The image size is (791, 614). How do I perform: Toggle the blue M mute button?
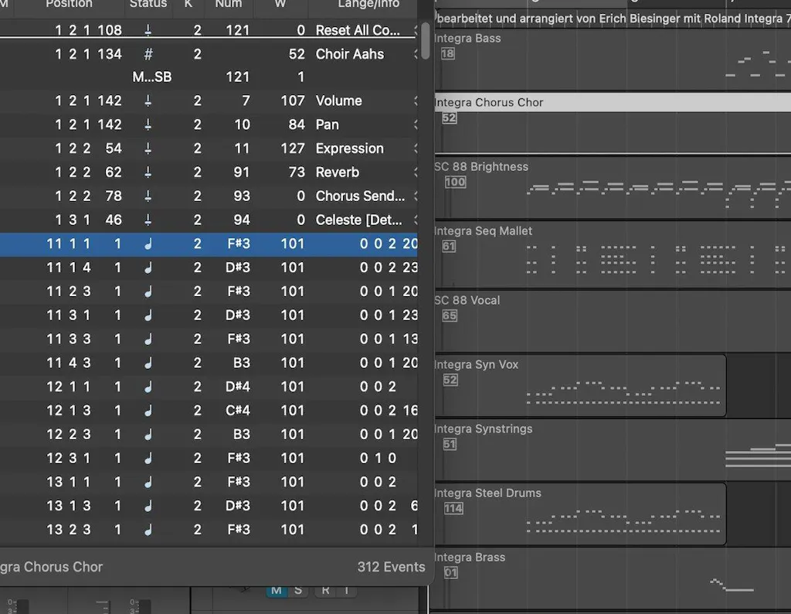tap(277, 590)
